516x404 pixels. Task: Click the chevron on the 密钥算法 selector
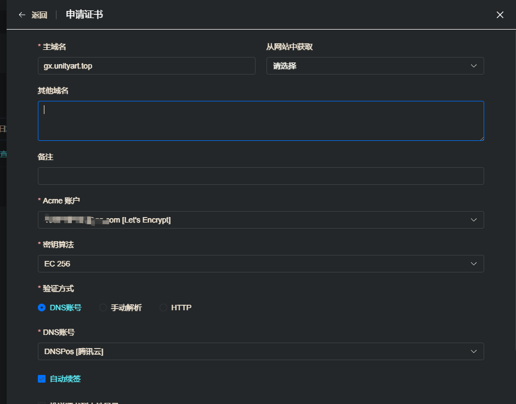tap(473, 264)
